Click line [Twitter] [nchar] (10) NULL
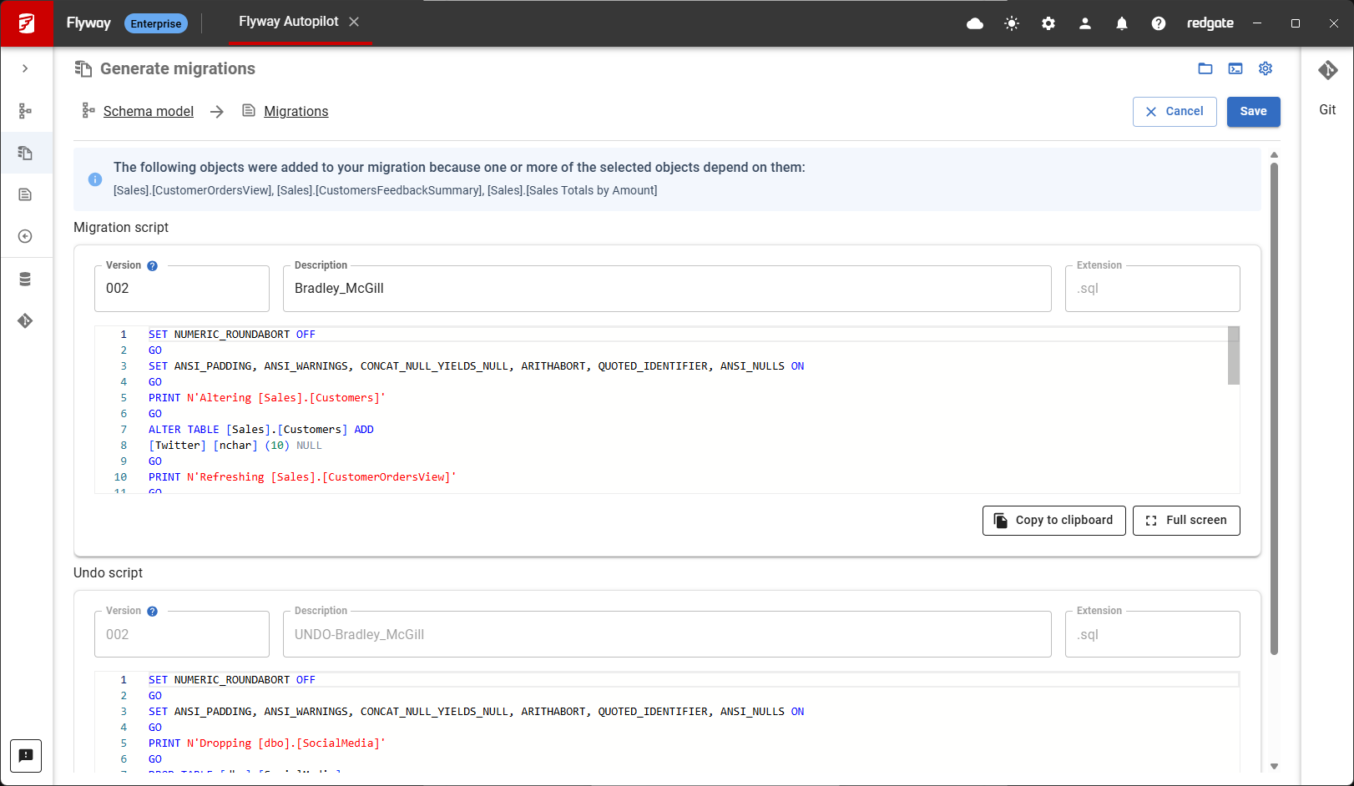Screen dimensions: 1354x786 click(235, 446)
